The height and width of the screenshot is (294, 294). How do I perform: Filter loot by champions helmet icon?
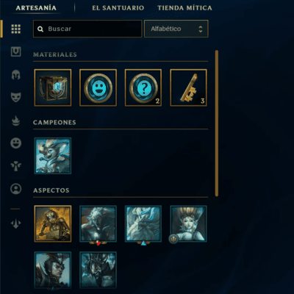tap(16, 75)
